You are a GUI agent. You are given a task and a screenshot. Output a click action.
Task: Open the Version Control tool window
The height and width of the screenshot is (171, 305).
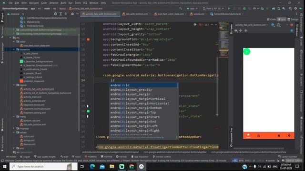pyautogui.click(x=162, y=157)
